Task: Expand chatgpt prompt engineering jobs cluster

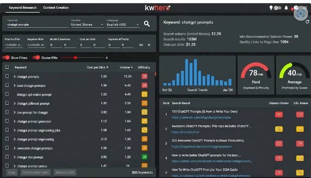Action: coord(14,130)
